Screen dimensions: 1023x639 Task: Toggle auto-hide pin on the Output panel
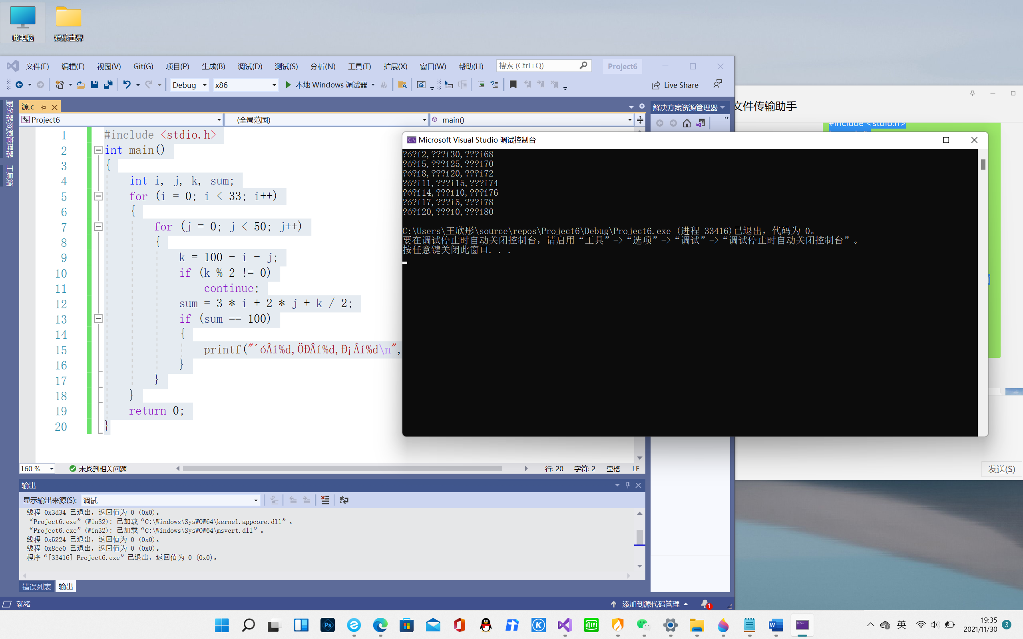628,485
